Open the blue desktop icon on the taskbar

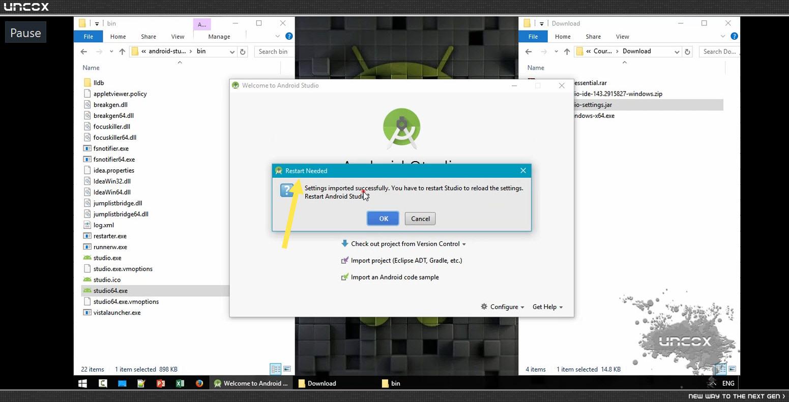[122, 383]
